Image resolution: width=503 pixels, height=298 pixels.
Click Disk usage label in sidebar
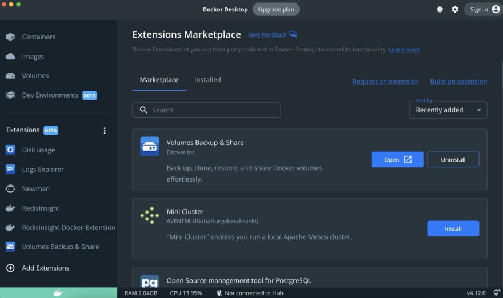(x=38, y=150)
